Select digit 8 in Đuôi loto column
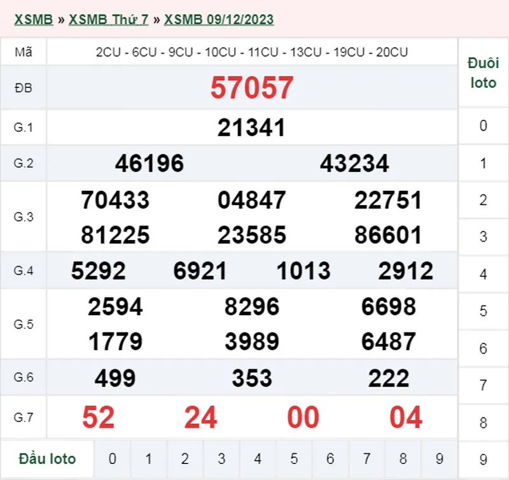 (x=484, y=422)
